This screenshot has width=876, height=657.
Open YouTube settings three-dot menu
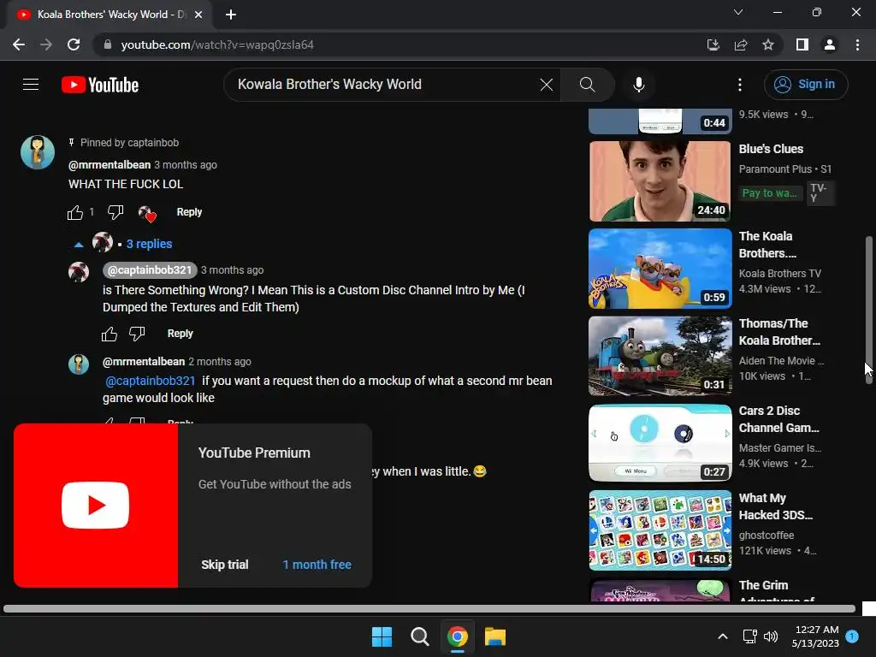point(740,85)
